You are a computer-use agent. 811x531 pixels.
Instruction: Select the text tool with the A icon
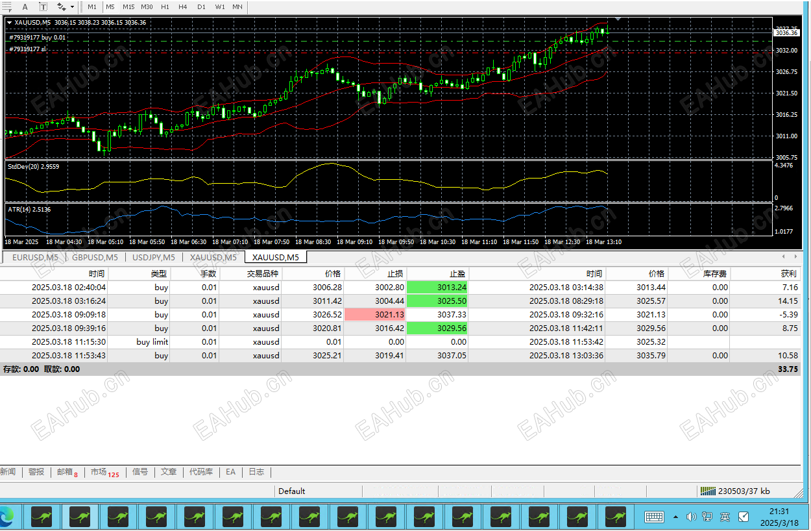[25, 6]
